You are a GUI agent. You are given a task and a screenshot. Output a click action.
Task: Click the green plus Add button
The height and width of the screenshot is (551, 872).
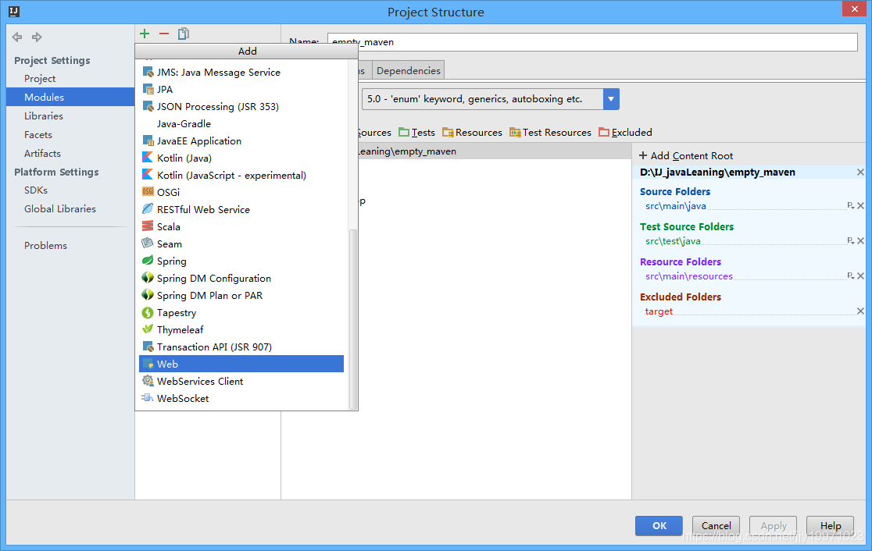point(145,34)
